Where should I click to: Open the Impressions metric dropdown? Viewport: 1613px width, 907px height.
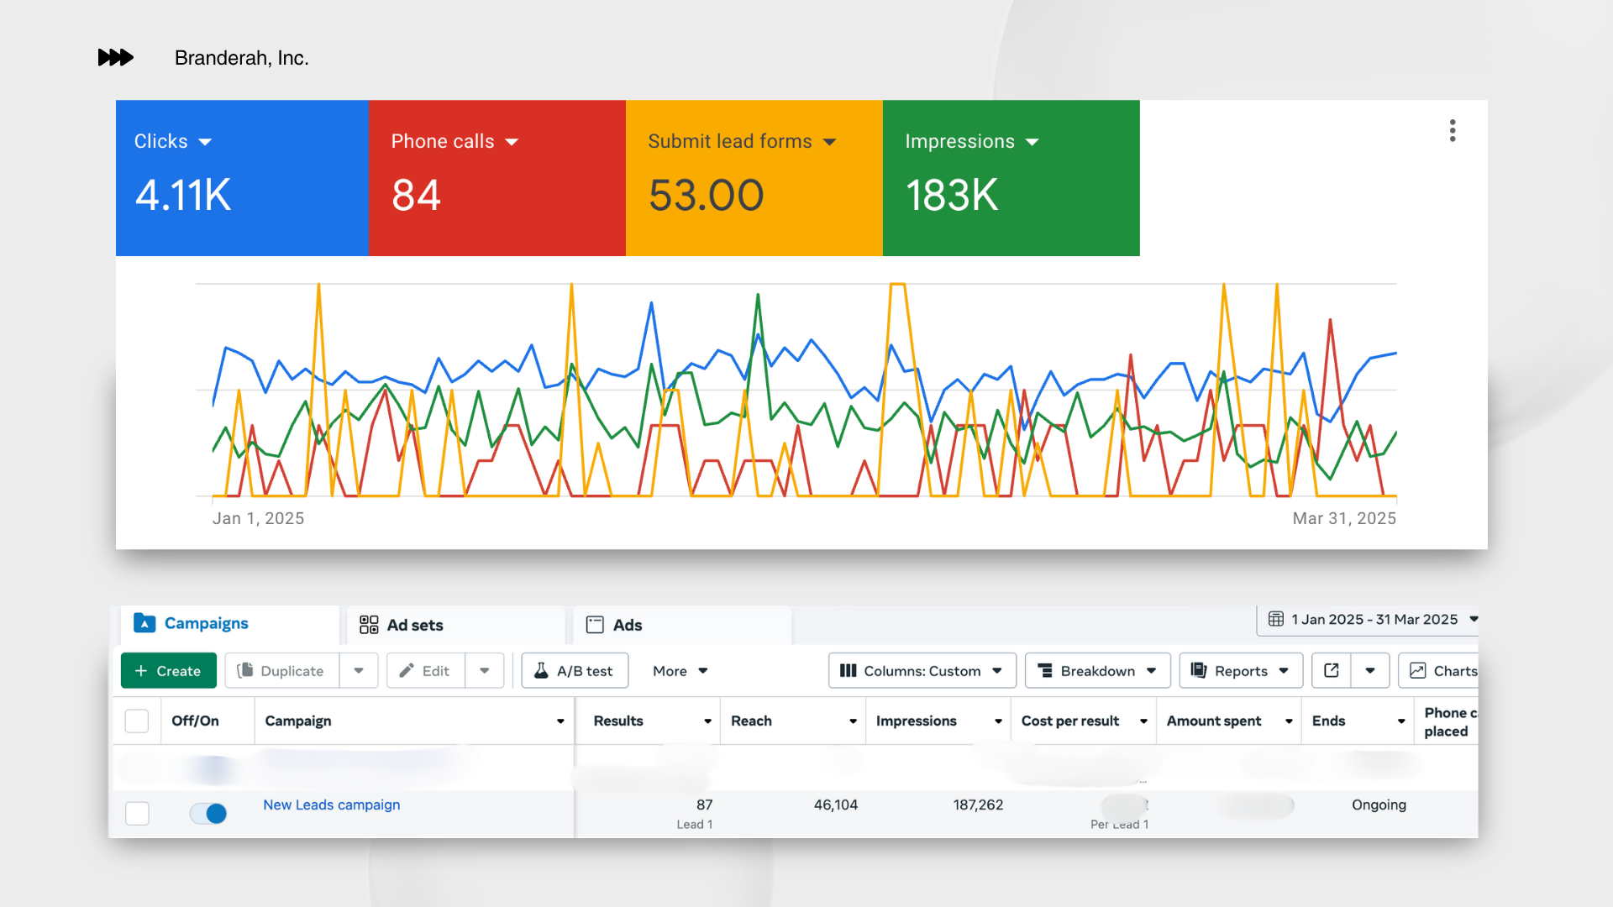pyautogui.click(x=1032, y=142)
